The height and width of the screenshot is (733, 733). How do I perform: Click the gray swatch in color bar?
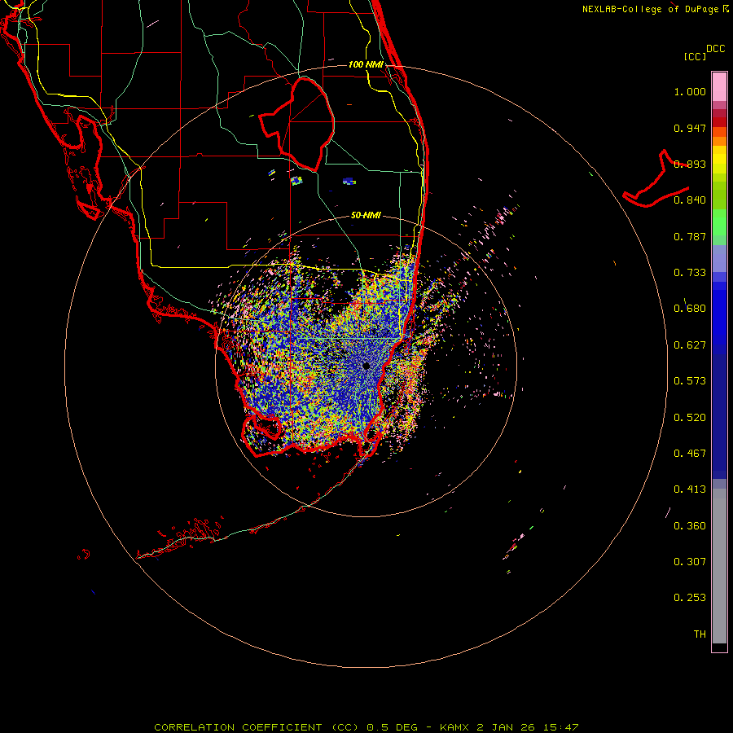(719, 566)
